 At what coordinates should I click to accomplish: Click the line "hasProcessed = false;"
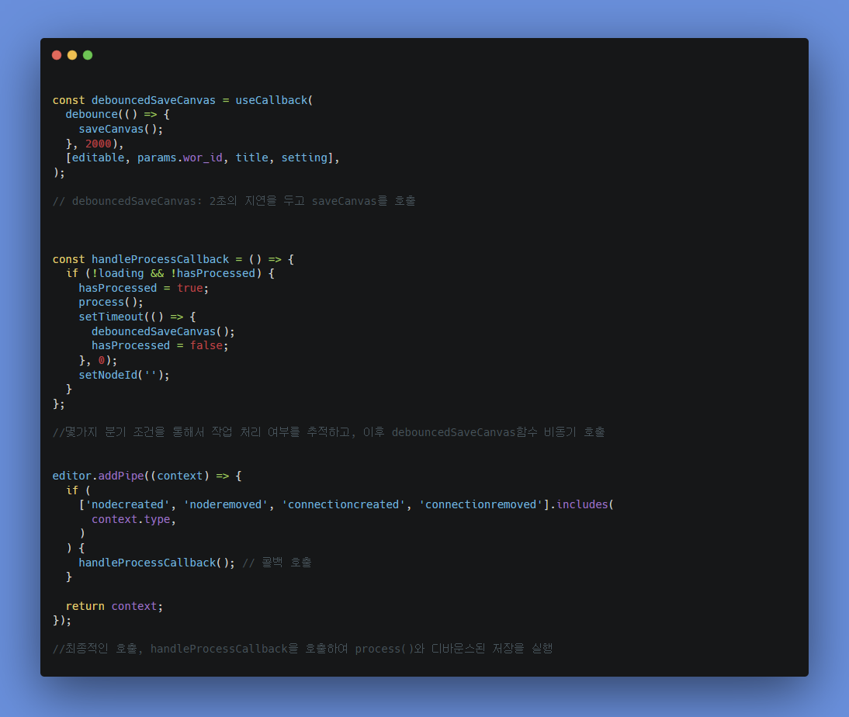coord(160,345)
